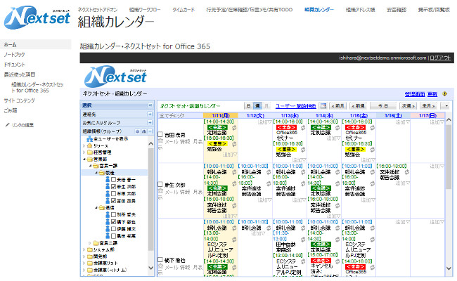Click the settings gear icon in the 組織情報(グループ) header
The height and width of the screenshot is (281, 457).
click(137, 131)
